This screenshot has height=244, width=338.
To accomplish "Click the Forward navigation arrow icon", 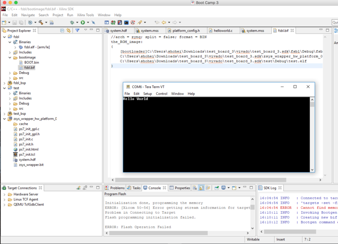I will pyautogui.click(x=174, y=22).
